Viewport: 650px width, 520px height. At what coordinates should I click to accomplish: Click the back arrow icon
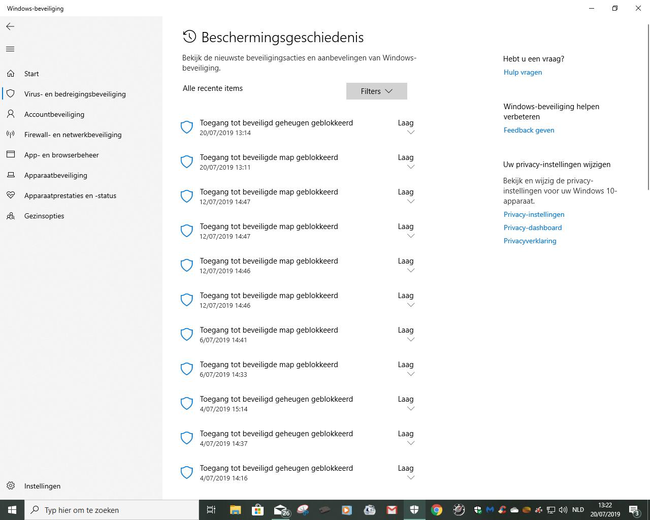[x=10, y=26]
